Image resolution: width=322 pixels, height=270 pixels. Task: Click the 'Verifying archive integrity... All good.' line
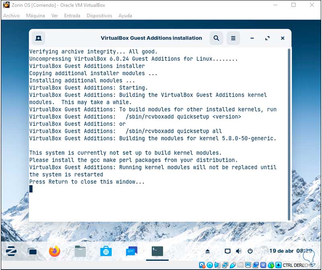coord(93,52)
